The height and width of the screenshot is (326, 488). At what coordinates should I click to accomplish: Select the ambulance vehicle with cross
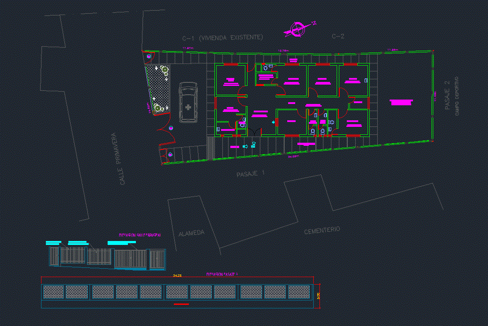(188, 102)
